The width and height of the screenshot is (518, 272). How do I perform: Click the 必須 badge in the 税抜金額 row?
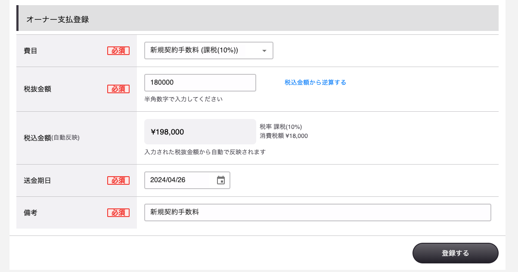coord(118,89)
